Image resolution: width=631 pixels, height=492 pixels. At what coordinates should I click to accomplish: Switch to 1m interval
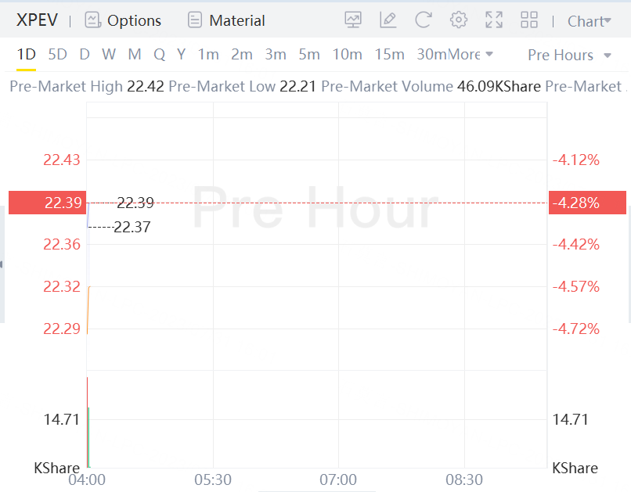pyautogui.click(x=208, y=55)
